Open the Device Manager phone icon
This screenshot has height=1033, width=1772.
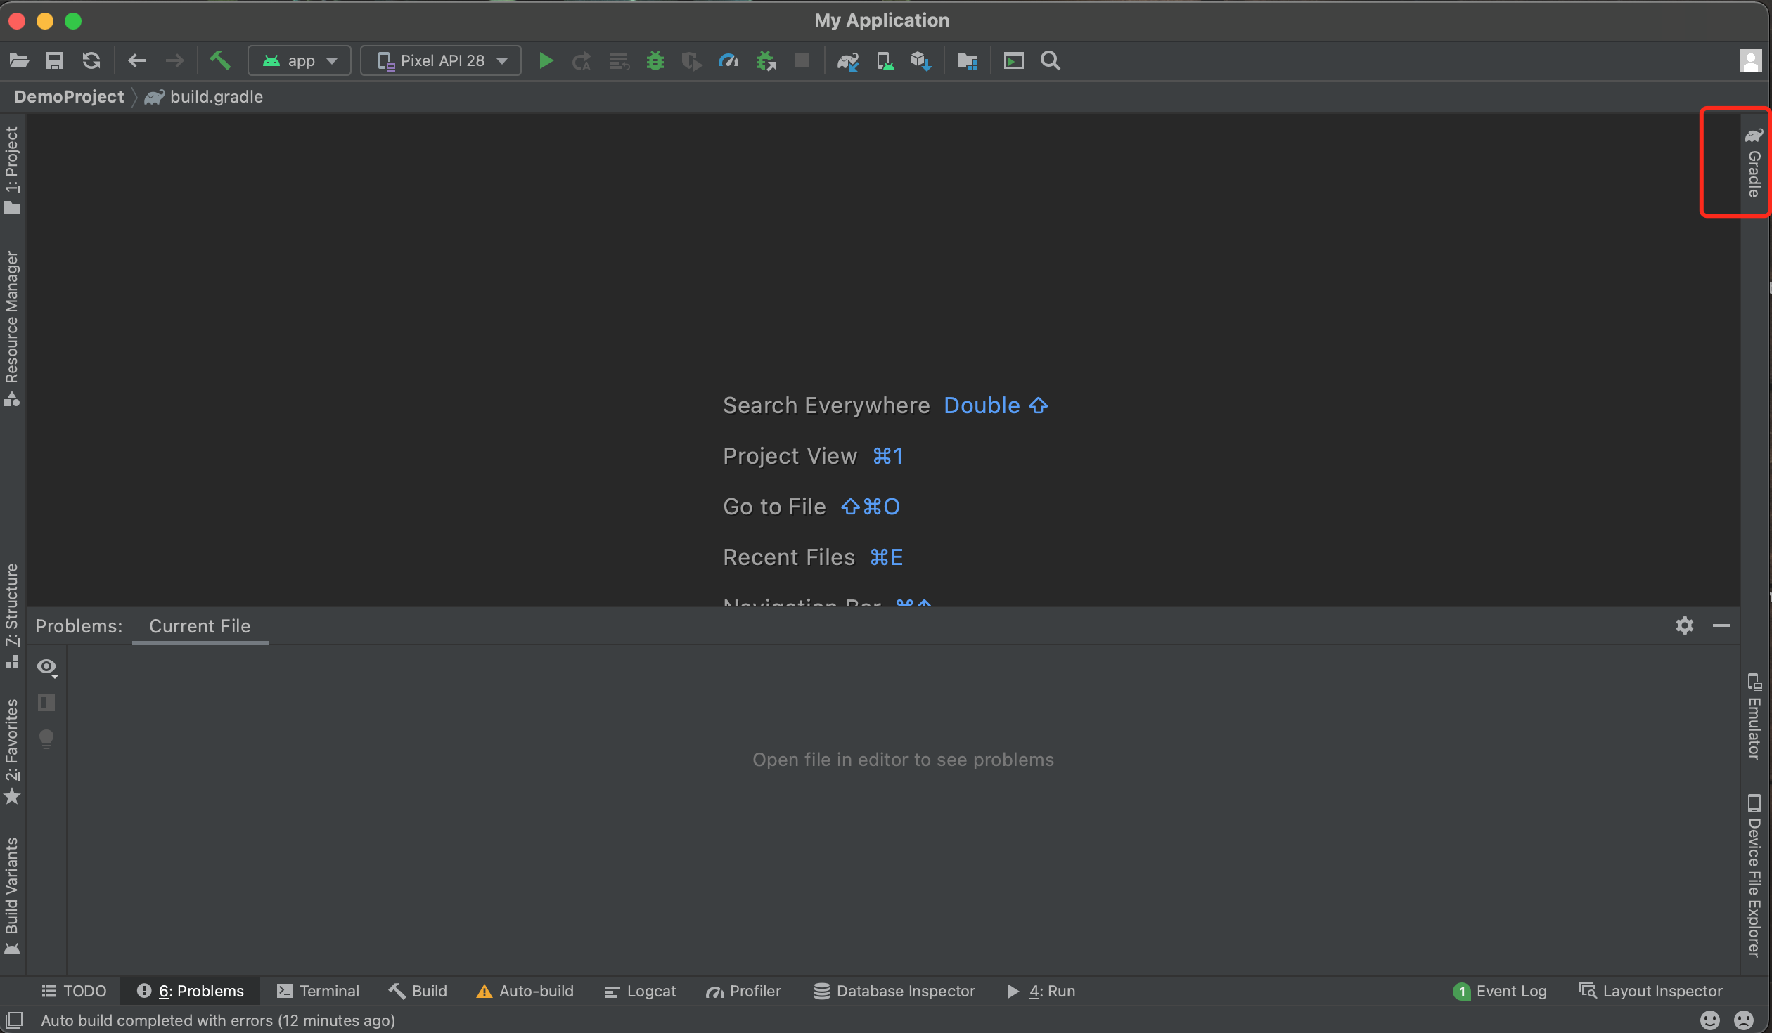point(885,60)
